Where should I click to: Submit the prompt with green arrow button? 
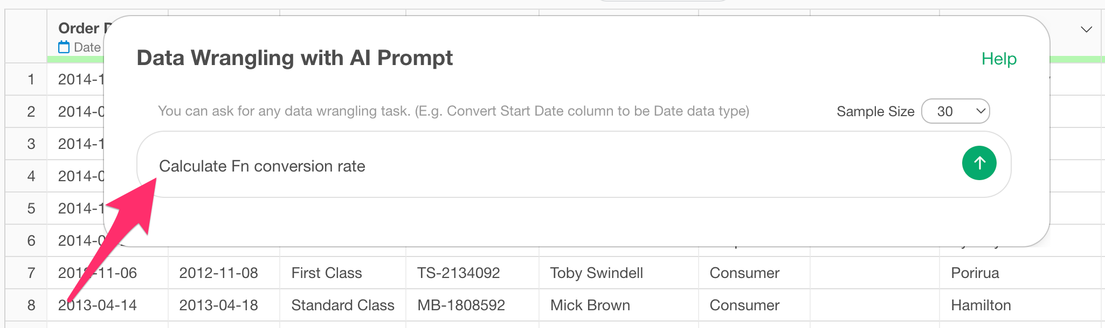(x=979, y=163)
